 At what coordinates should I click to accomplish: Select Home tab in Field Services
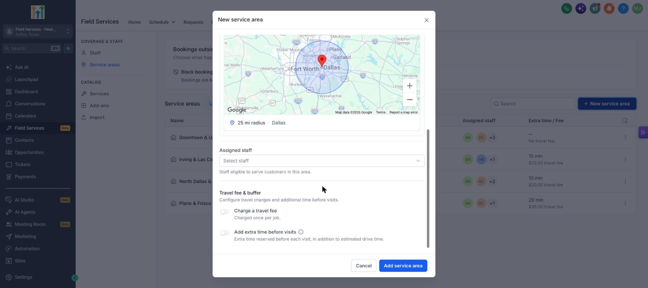pos(134,22)
